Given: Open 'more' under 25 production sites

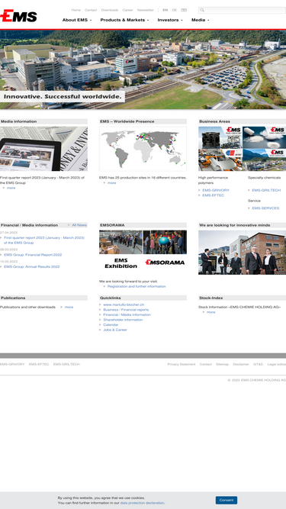Looking at the screenshot, I should point(111,183).
